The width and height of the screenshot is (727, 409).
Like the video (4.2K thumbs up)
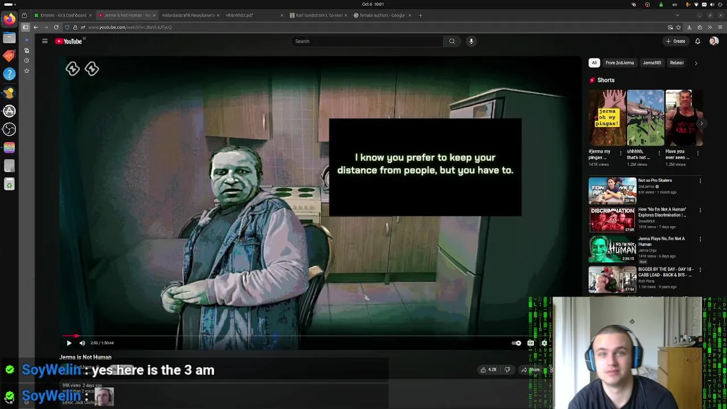(488, 370)
